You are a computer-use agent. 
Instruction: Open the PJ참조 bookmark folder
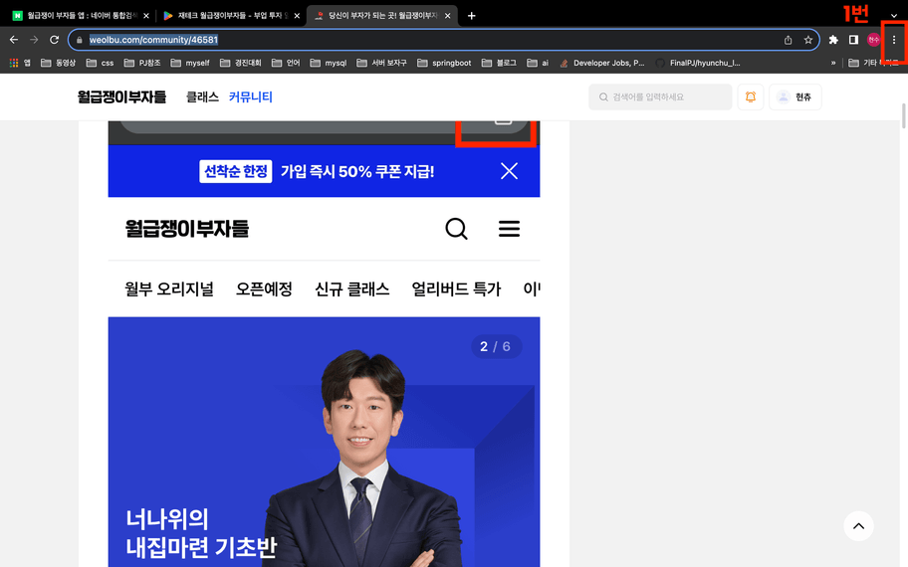pos(141,63)
